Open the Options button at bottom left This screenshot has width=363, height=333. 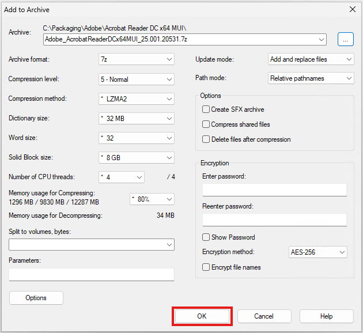(36, 298)
